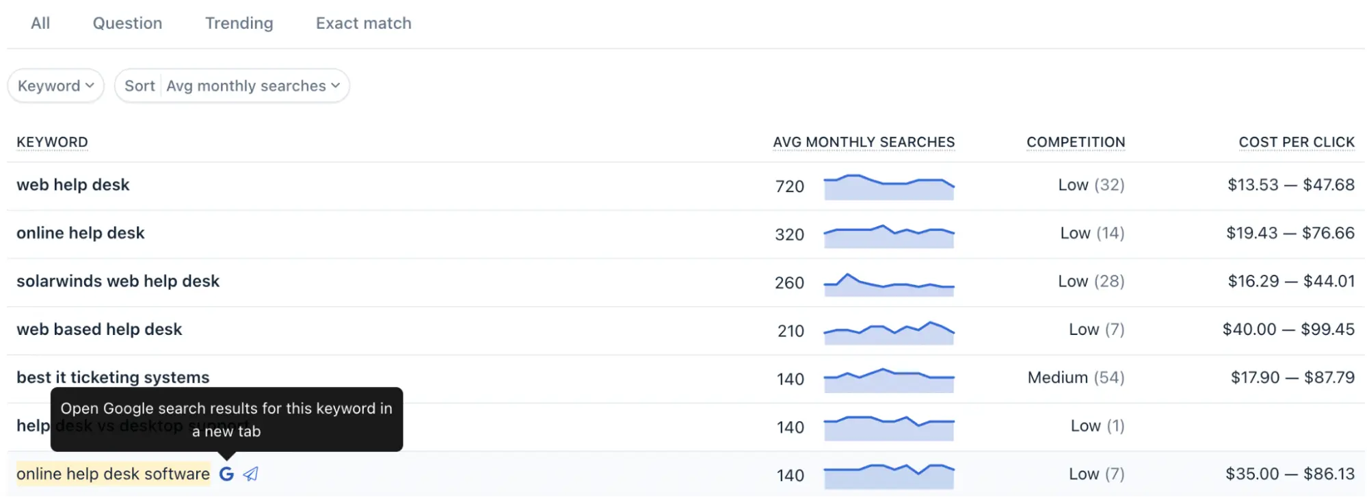View the trend sparkline for best it ticketing systems

click(x=889, y=379)
